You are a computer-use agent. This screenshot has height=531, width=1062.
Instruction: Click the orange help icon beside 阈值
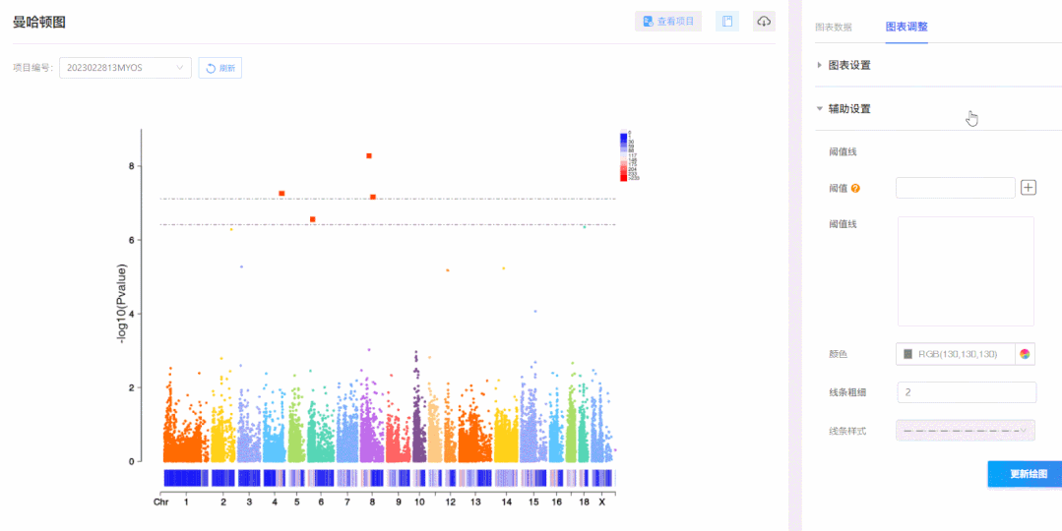[x=855, y=189]
